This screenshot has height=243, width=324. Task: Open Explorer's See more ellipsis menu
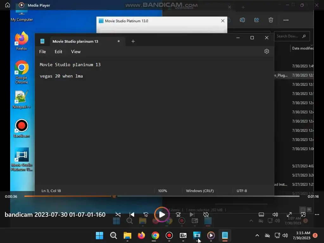click(286, 20)
